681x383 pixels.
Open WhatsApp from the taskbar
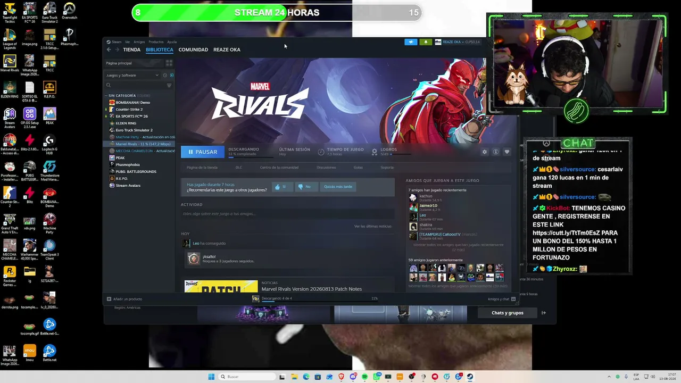(x=376, y=377)
